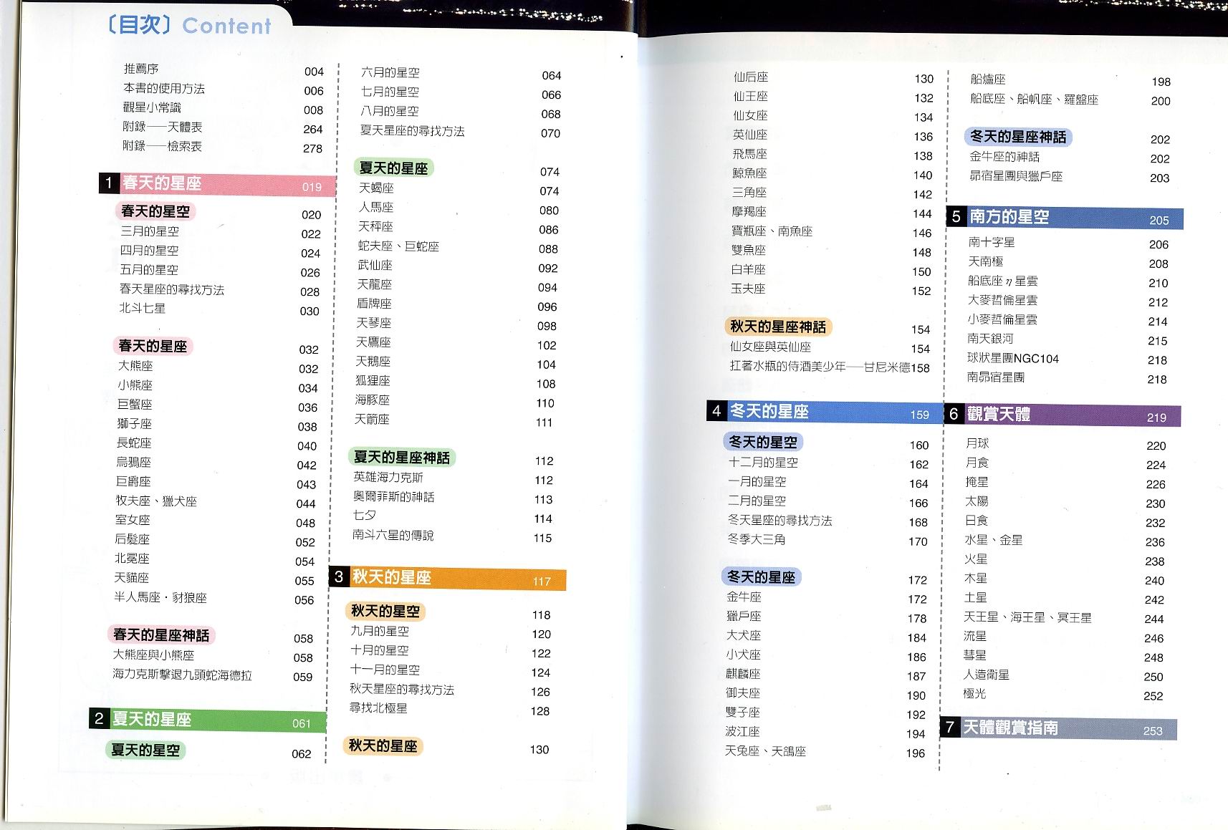Viewport: 1228px width, 830px height.
Task: Select the 本書的使用方法 entry
Action: click(164, 88)
